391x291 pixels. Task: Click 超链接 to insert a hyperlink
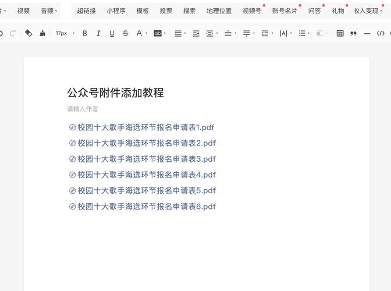[86, 10]
